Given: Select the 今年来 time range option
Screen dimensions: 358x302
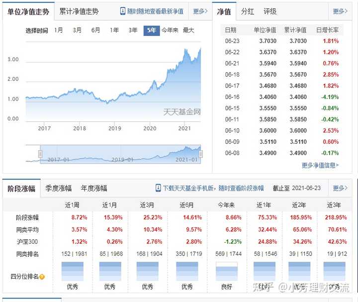Looking at the screenshot, I should point(170,30).
